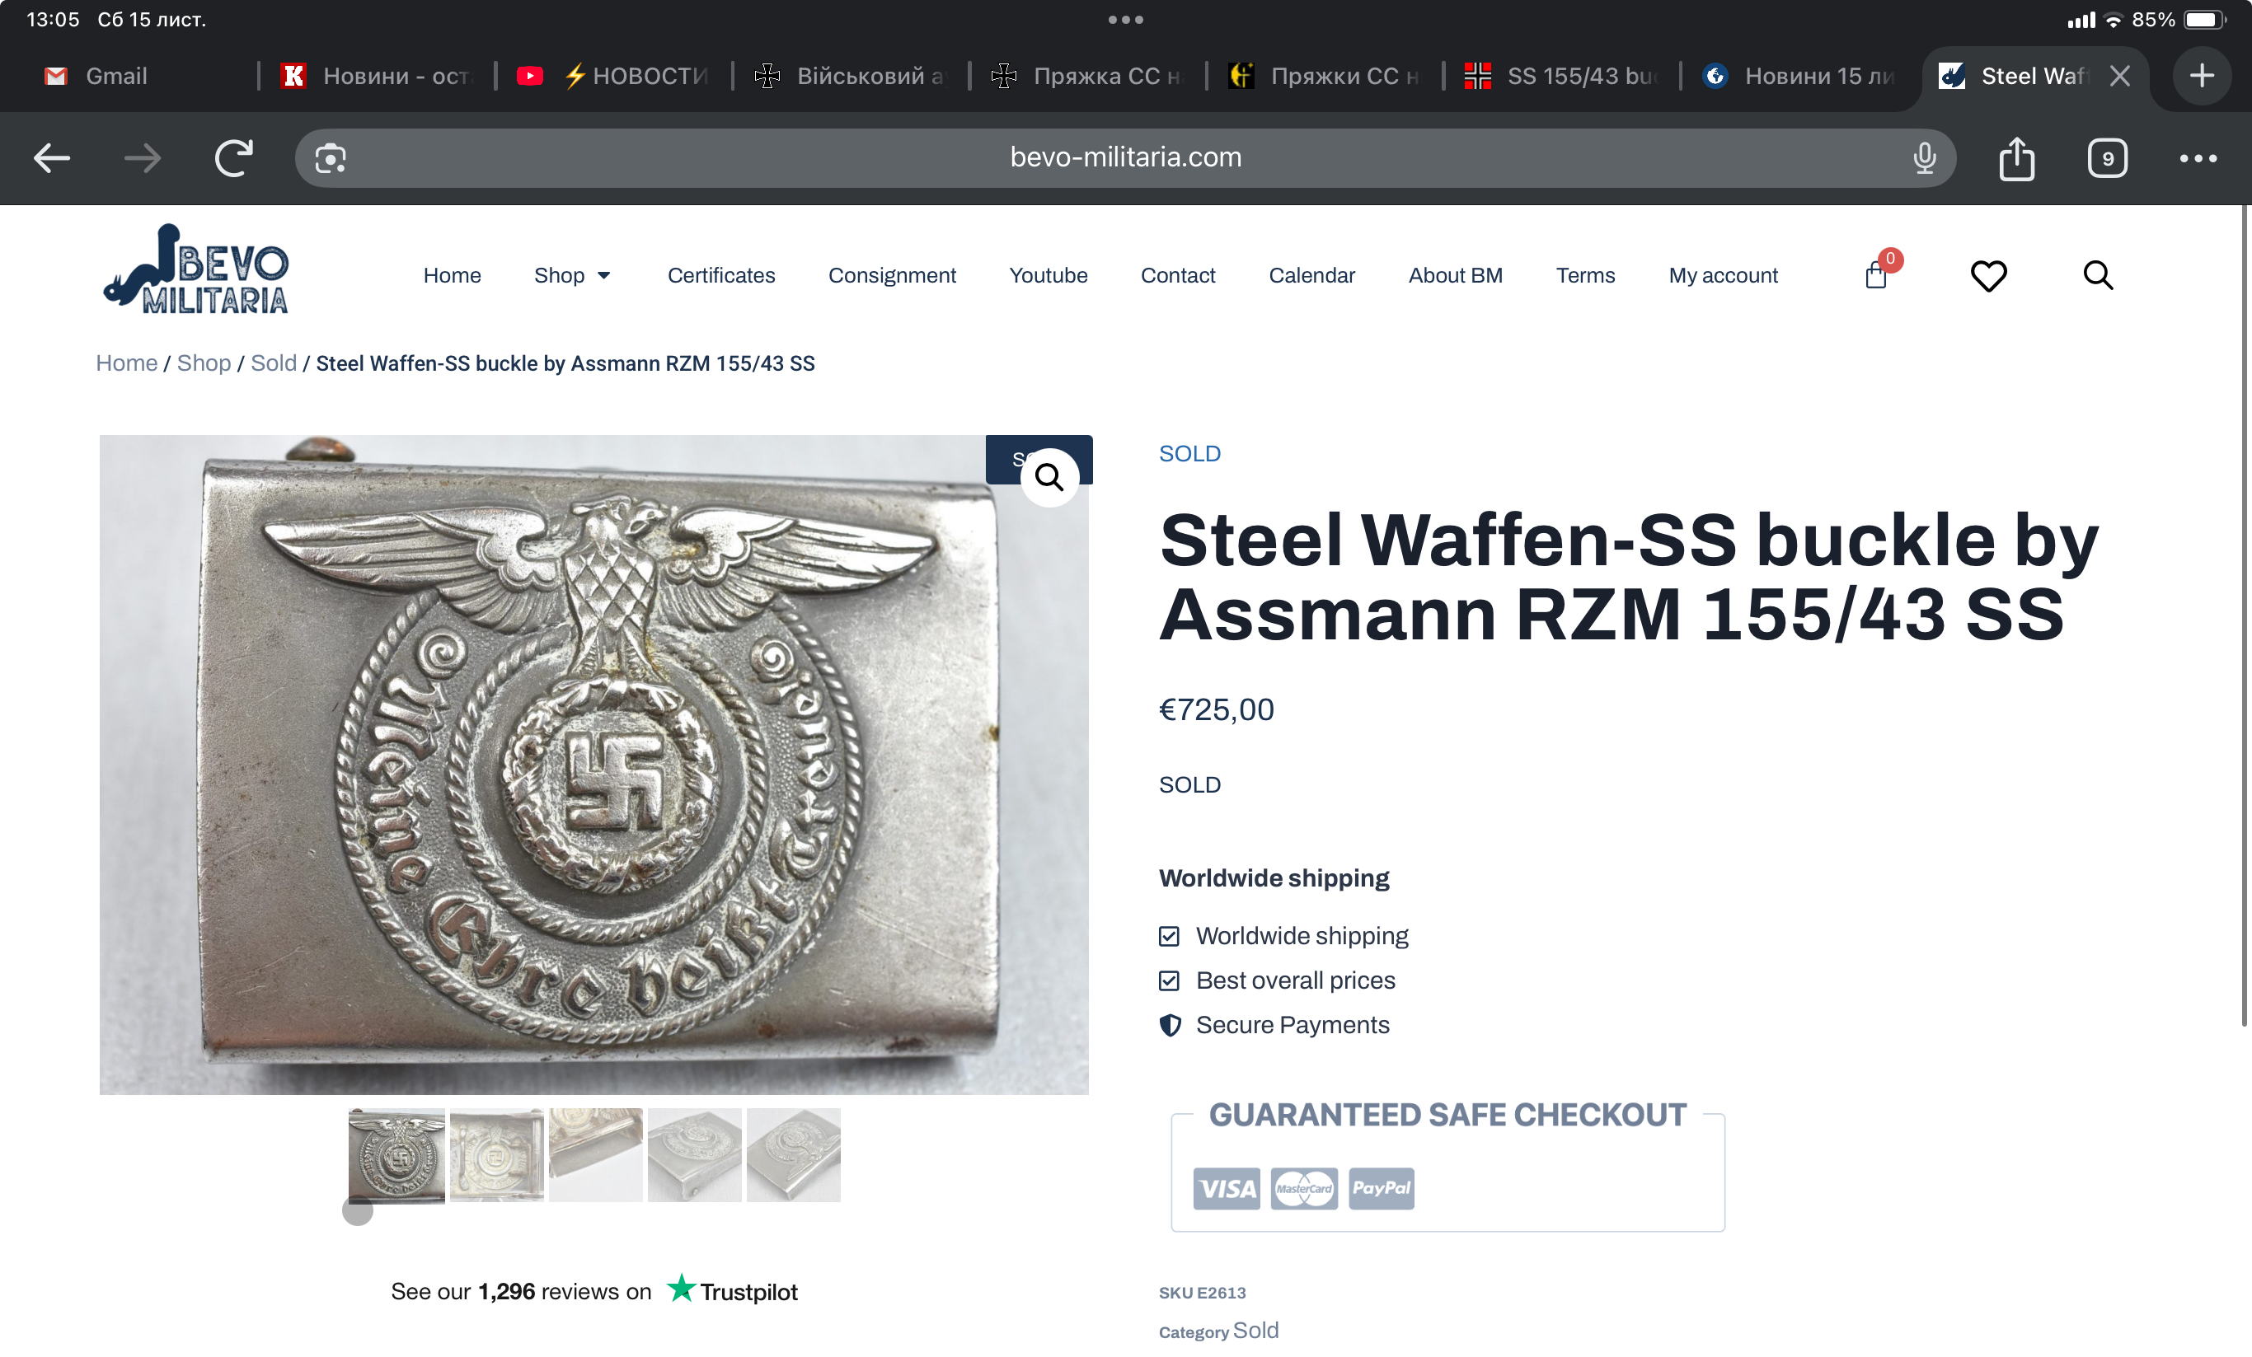
Task: Open the wishlist heart icon
Action: point(1988,275)
